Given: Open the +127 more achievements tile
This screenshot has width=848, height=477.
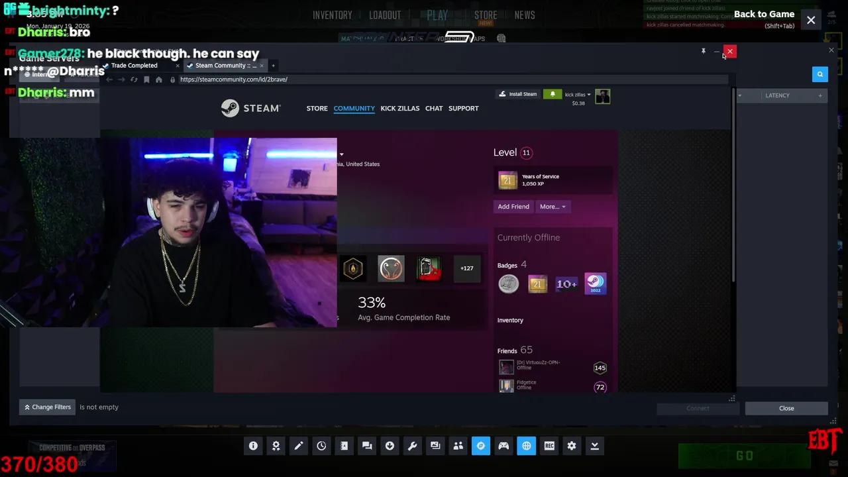Looking at the screenshot, I should pos(467,268).
